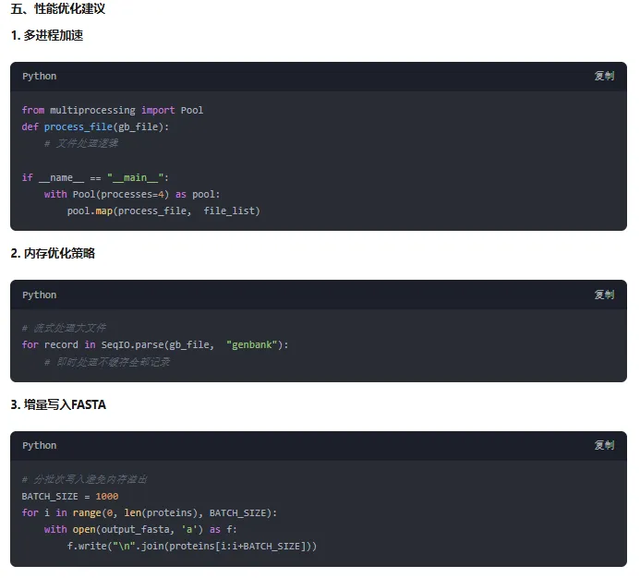The image size is (640, 578).
Task: Click the 'for record in SeqIO.parse' line
Action: pos(155,344)
